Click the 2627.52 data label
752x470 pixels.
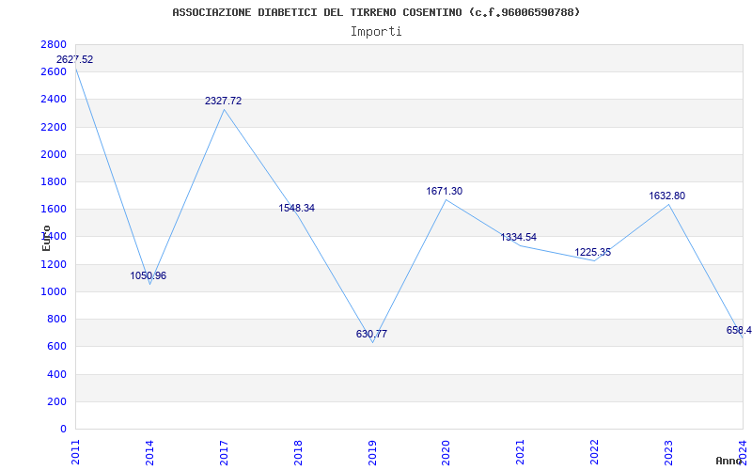pos(75,59)
